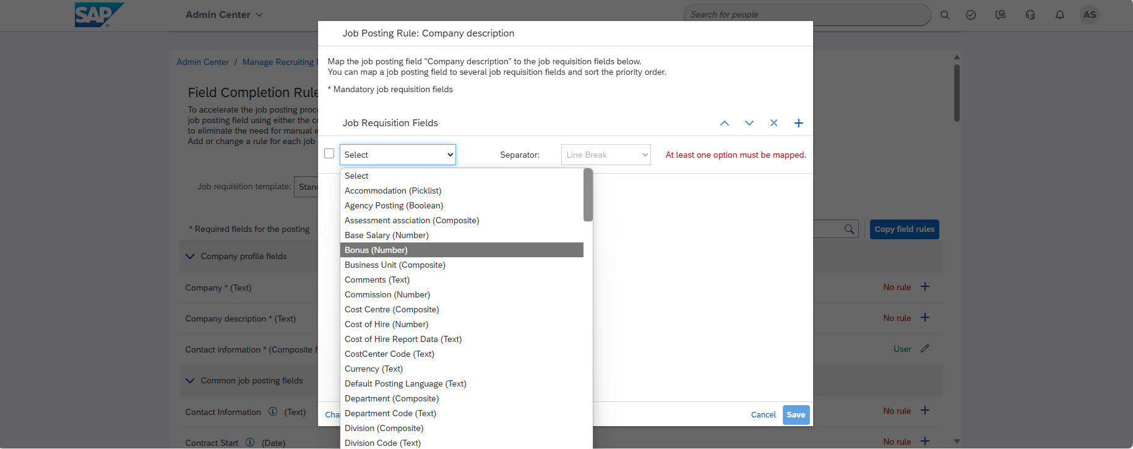Collapse the Common job posting fields section
Screen dimensions: 1133x449
(x=190, y=380)
